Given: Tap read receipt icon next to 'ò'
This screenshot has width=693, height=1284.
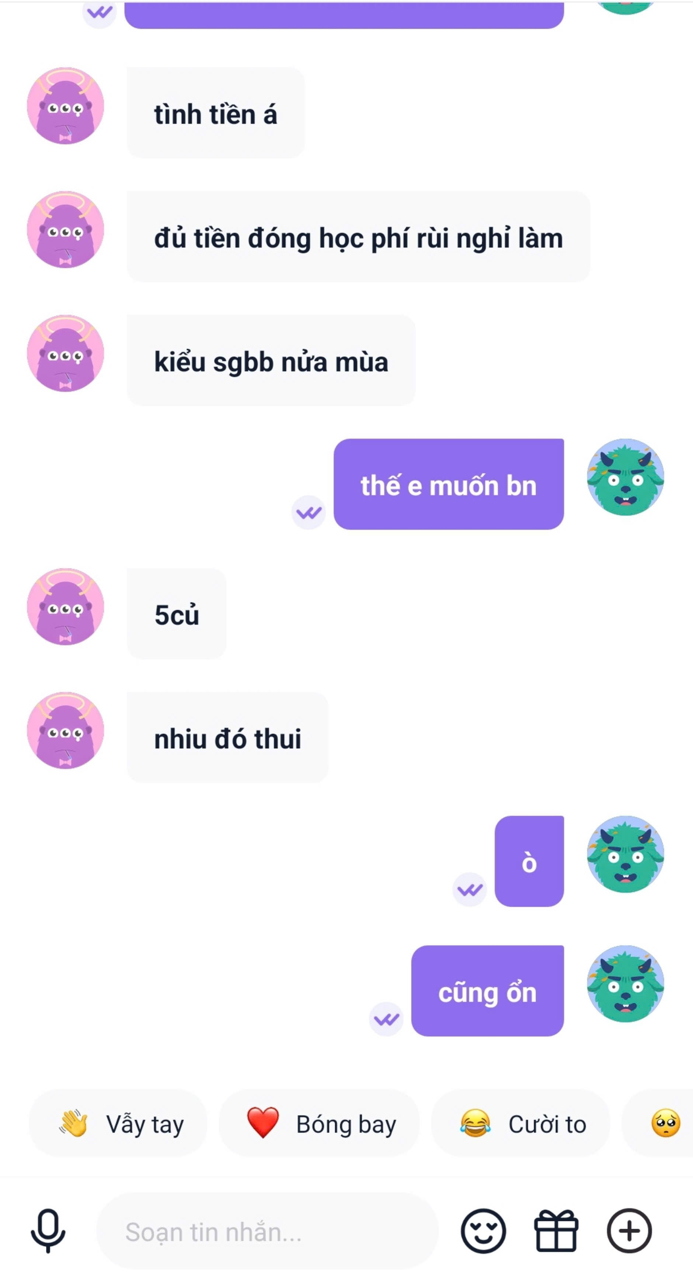Looking at the screenshot, I should [x=470, y=890].
